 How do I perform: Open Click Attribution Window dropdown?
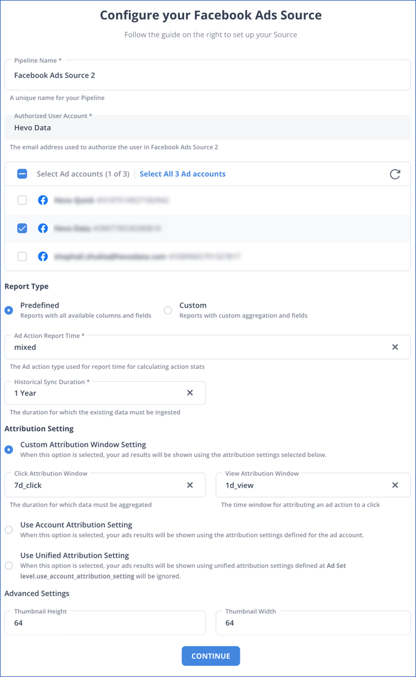[105, 485]
